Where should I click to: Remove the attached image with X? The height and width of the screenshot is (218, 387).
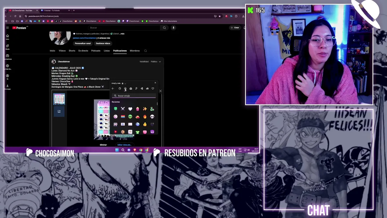tap(160, 91)
